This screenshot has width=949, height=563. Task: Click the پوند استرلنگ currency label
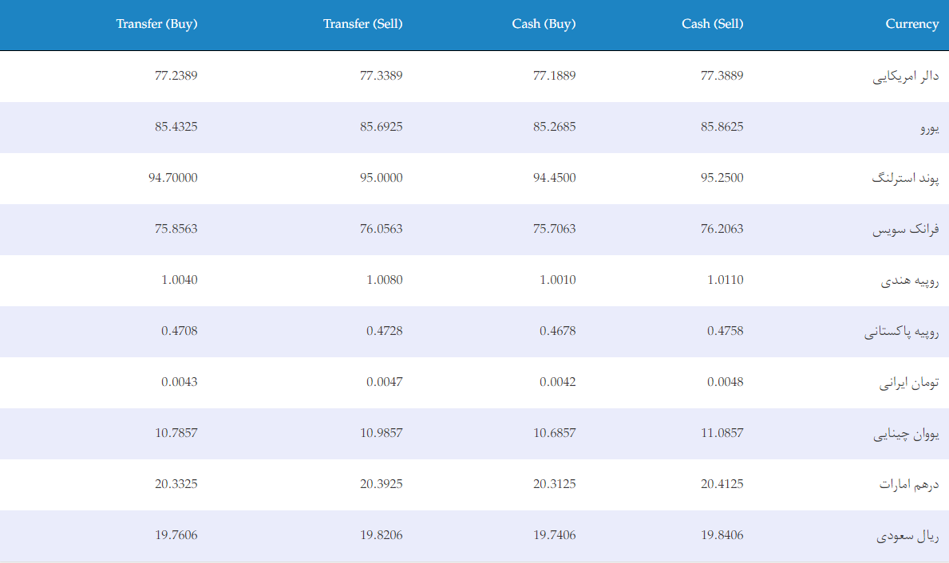905,179
